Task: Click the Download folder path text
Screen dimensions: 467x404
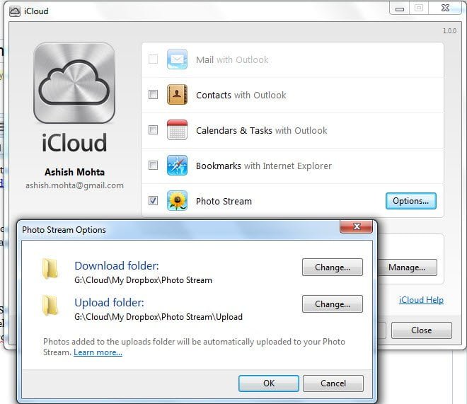Action: (x=143, y=280)
